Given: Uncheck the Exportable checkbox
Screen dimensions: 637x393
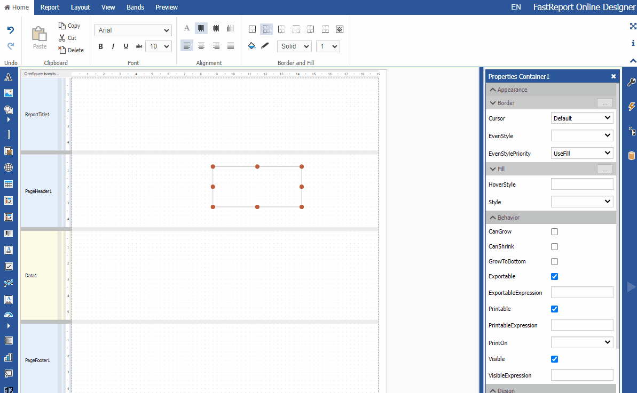Looking at the screenshot, I should (554, 277).
